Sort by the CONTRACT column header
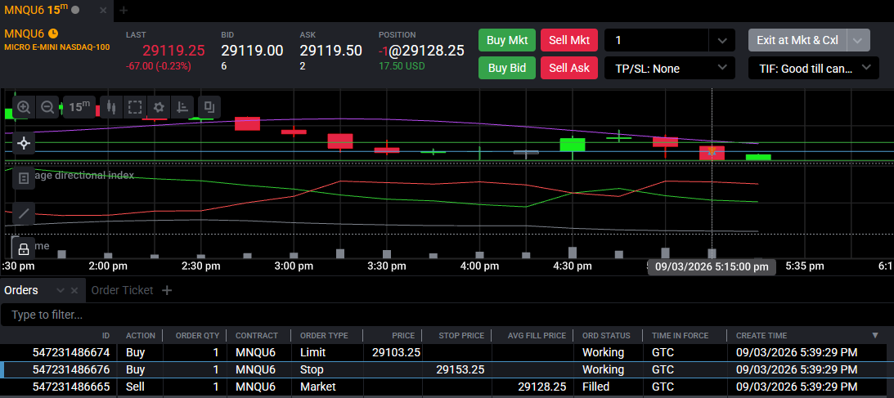894x398 pixels. 257,335
